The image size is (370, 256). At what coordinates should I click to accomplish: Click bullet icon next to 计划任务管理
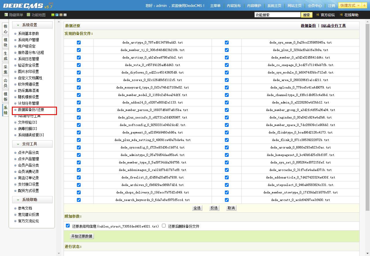click(16, 103)
